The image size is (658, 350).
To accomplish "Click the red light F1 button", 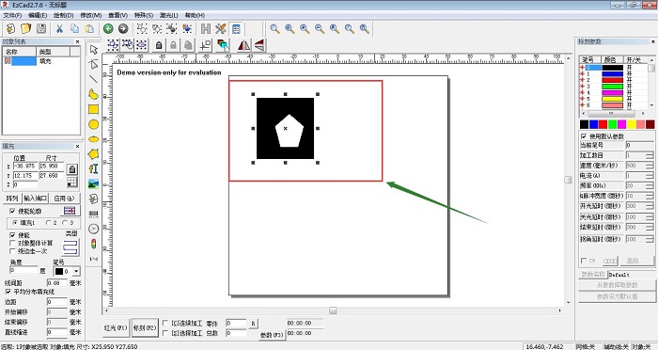I will pos(115,327).
